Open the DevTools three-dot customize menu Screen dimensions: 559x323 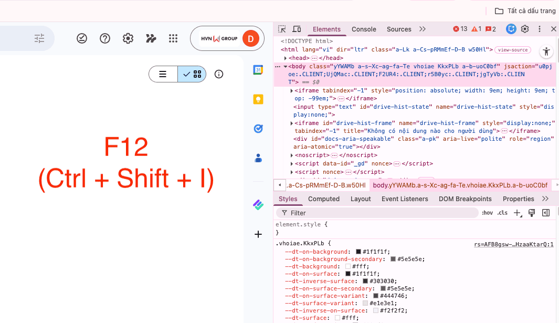tap(540, 29)
